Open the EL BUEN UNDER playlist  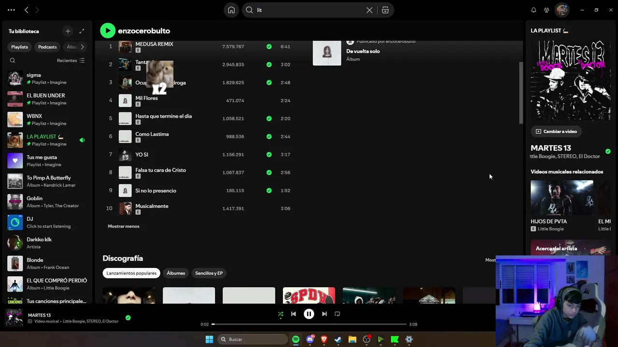47,99
